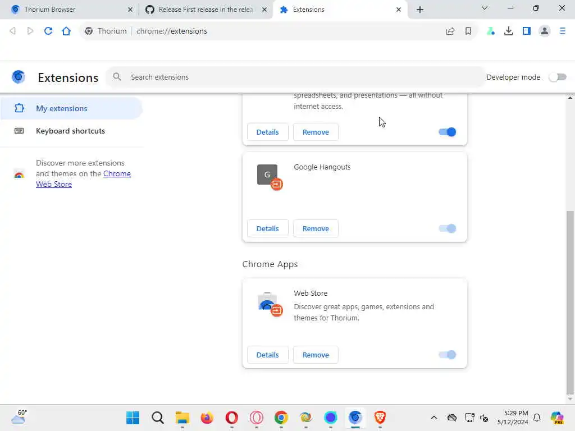Open Windows Search from the taskbar
Image resolution: width=575 pixels, height=431 pixels.
tap(158, 418)
